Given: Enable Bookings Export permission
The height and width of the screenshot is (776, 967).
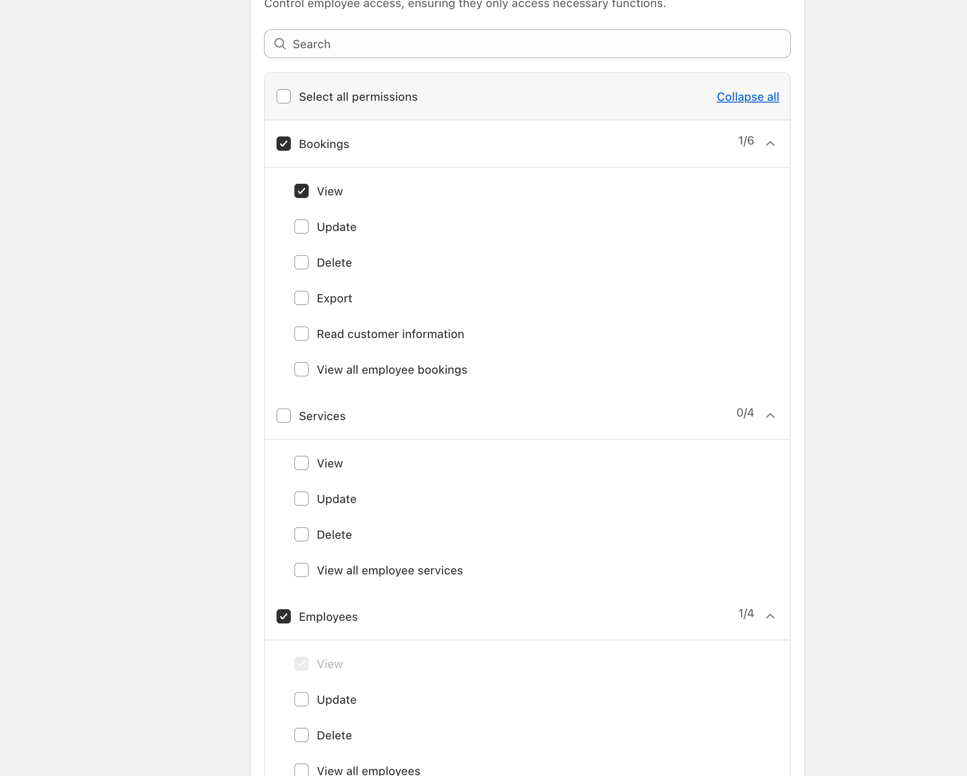Looking at the screenshot, I should point(302,298).
